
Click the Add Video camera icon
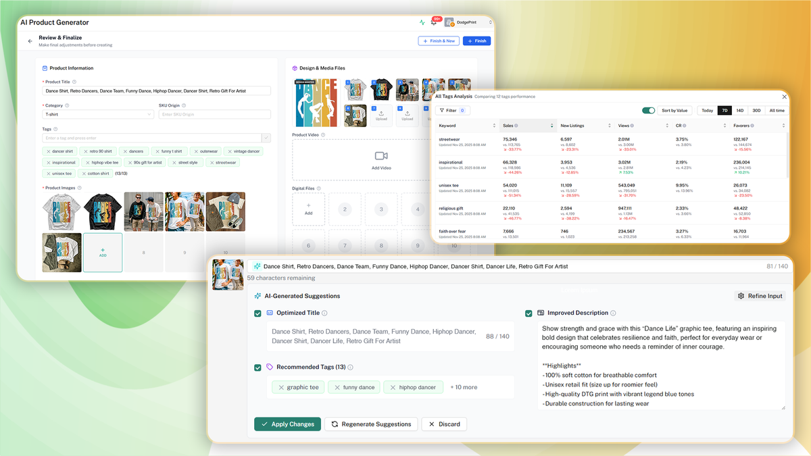pos(380,154)
